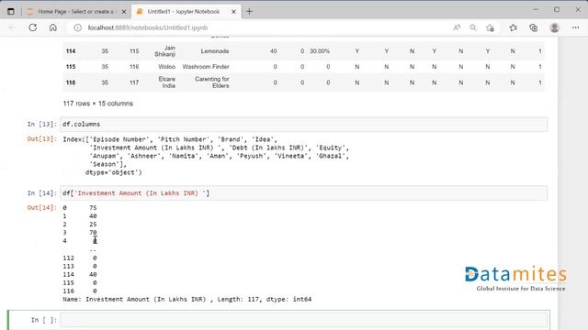
Task: Open browser Settings and more menu
Action: tap(576, 27)
